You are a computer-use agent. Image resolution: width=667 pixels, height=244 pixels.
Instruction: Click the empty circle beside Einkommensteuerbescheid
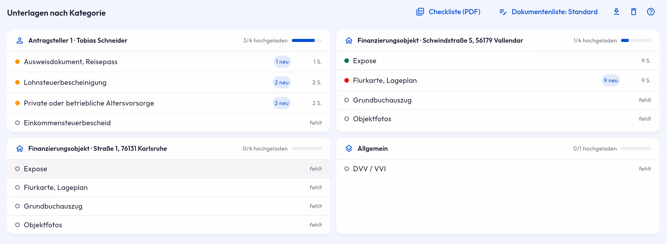pos(18,123)
